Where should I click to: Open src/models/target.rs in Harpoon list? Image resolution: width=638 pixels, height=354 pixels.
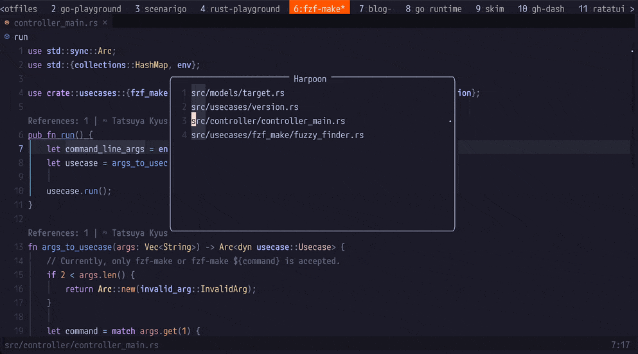click(x=237, y=93)
